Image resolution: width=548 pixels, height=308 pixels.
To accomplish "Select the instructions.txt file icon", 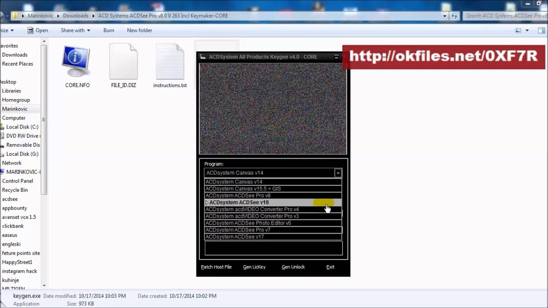I will pos(170,62).
